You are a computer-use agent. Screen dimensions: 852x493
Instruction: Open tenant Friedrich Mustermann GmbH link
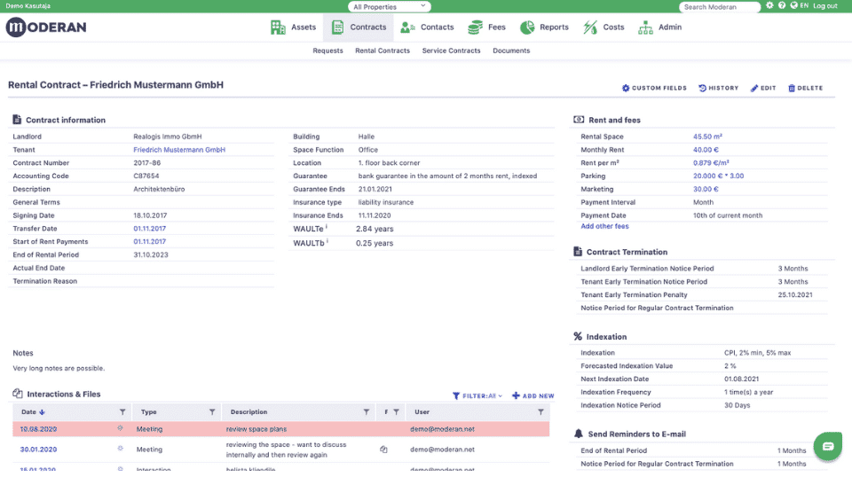point(179,150)
